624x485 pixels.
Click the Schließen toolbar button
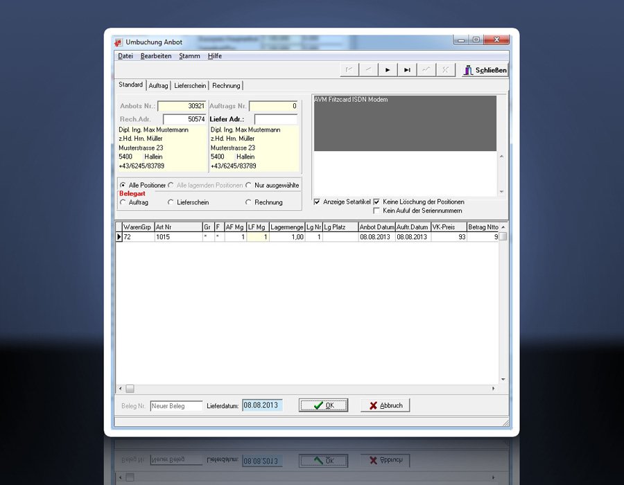(x=485, y=71)
